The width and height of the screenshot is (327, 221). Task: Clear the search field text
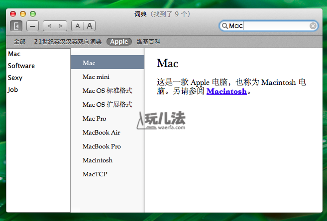pyautogui.click(x=313, y=26)
